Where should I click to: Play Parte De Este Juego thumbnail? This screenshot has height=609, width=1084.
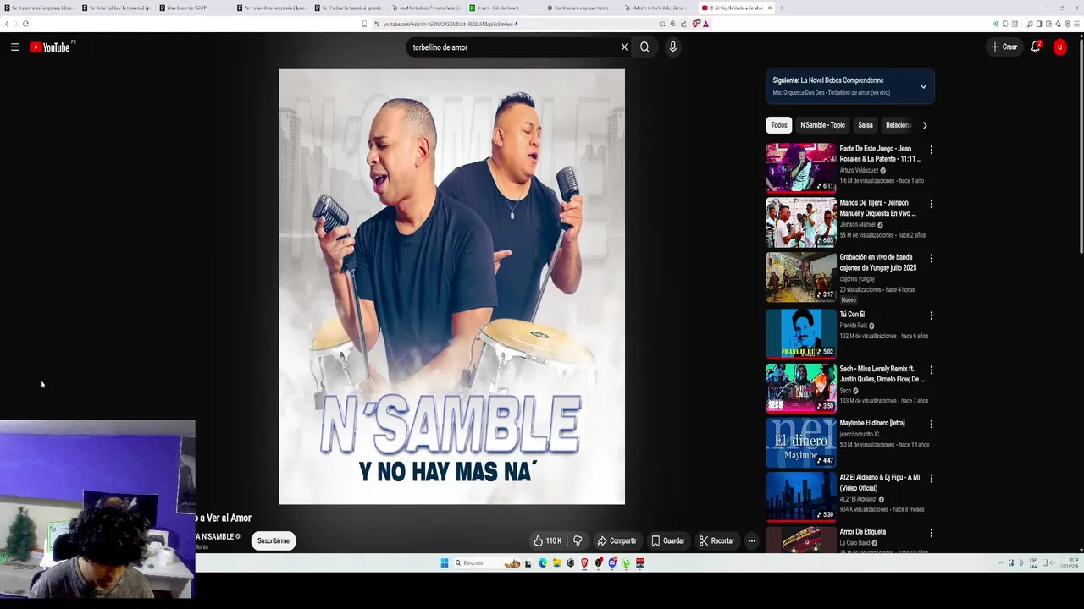click(801, 167)
